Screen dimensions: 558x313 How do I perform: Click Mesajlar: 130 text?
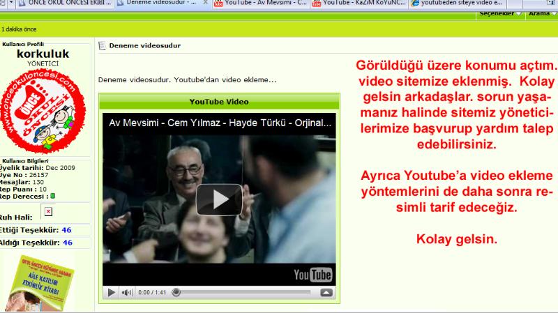pos(22,182)
